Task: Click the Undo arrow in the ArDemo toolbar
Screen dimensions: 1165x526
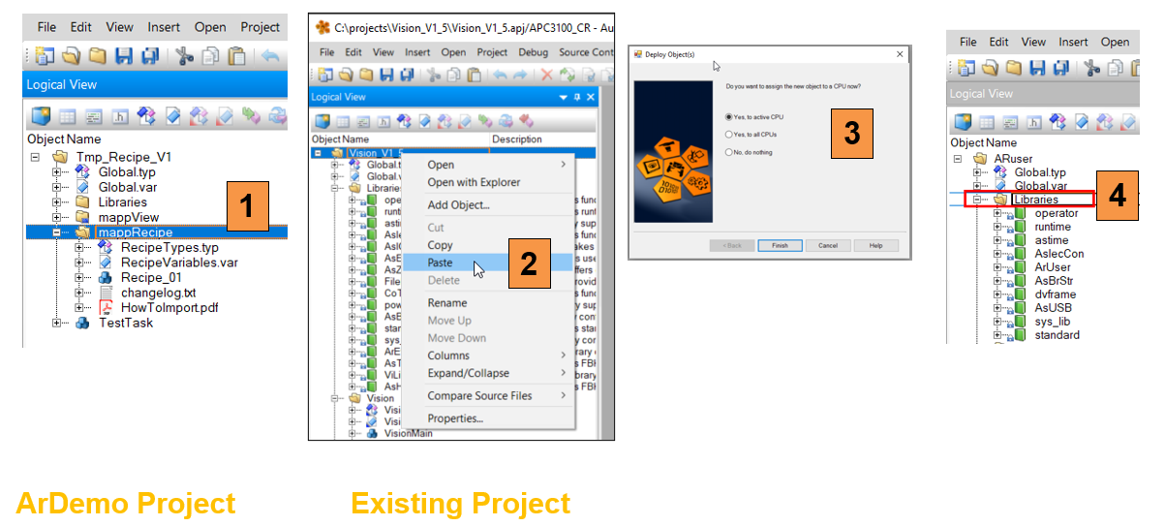Action: (271, 57)
